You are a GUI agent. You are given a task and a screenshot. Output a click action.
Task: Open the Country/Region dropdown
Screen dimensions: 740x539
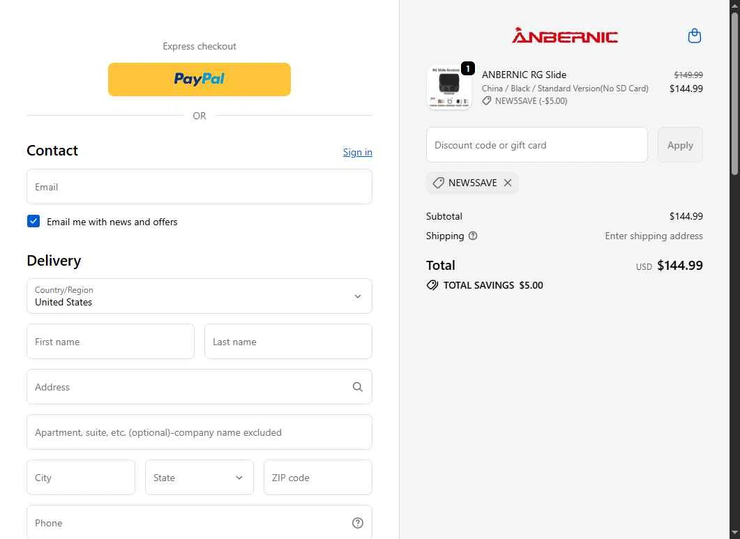tap(199, 296)
